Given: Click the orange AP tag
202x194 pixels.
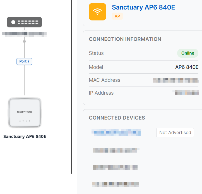Looking at the screenshot, I should [x=117, y=16].
